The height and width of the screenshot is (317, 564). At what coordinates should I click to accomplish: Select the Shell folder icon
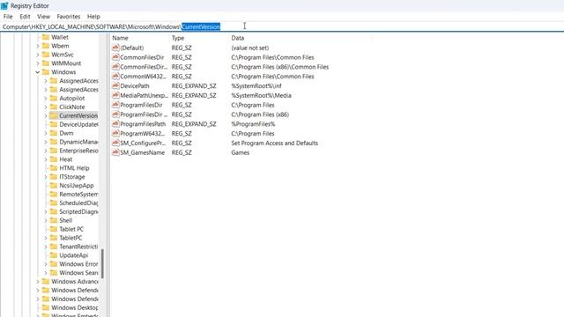(x=54, y=220)
